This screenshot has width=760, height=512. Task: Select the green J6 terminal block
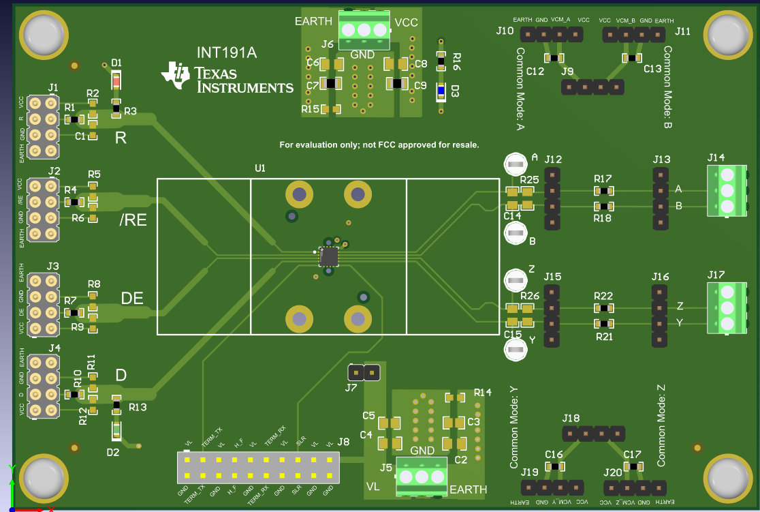coord(364,30)
